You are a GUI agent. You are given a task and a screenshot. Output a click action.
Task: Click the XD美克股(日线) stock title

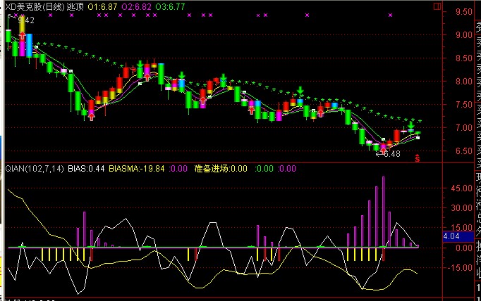click(34, 6)
